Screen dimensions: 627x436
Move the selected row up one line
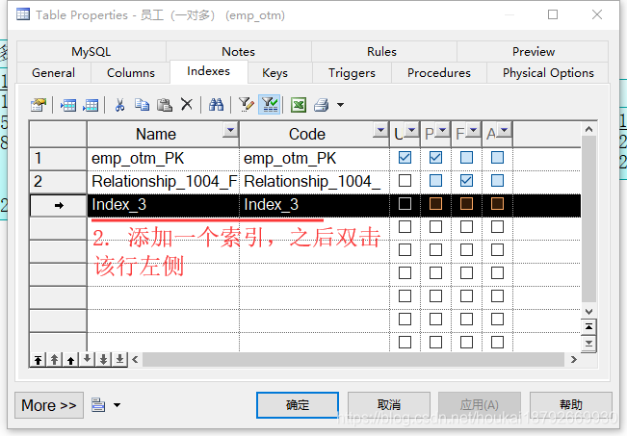70,360
